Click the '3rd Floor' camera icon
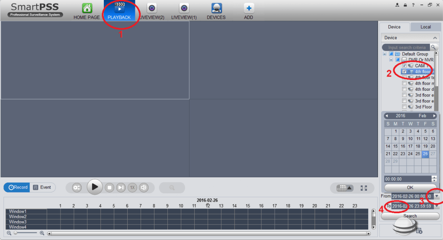 pos(411,107)
